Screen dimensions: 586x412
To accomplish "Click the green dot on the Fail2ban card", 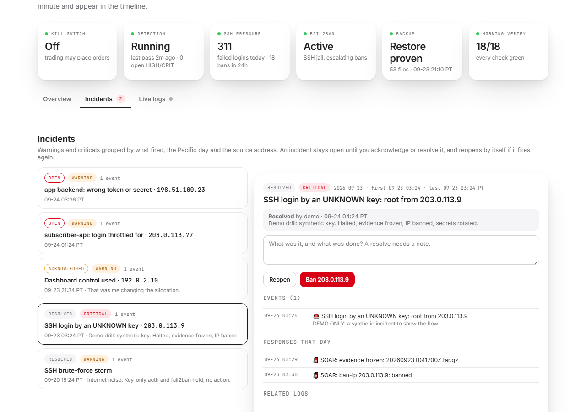I will 305,34.
